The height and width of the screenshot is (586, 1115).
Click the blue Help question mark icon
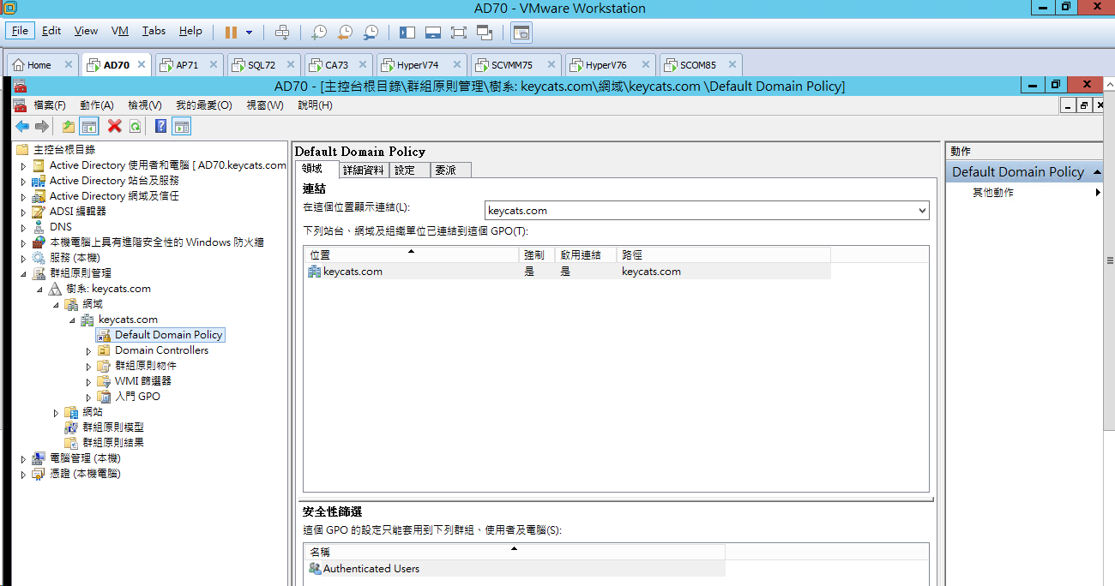pyautogui.click(x=160, y=127)
